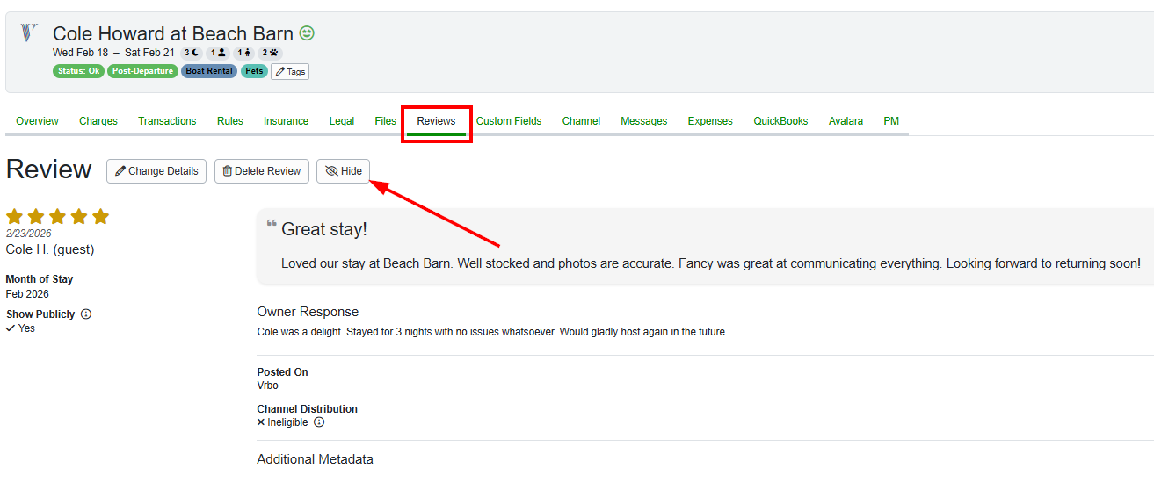Click the Boat Rental tag
The image size is (1154, 483).
coord(209,71)
